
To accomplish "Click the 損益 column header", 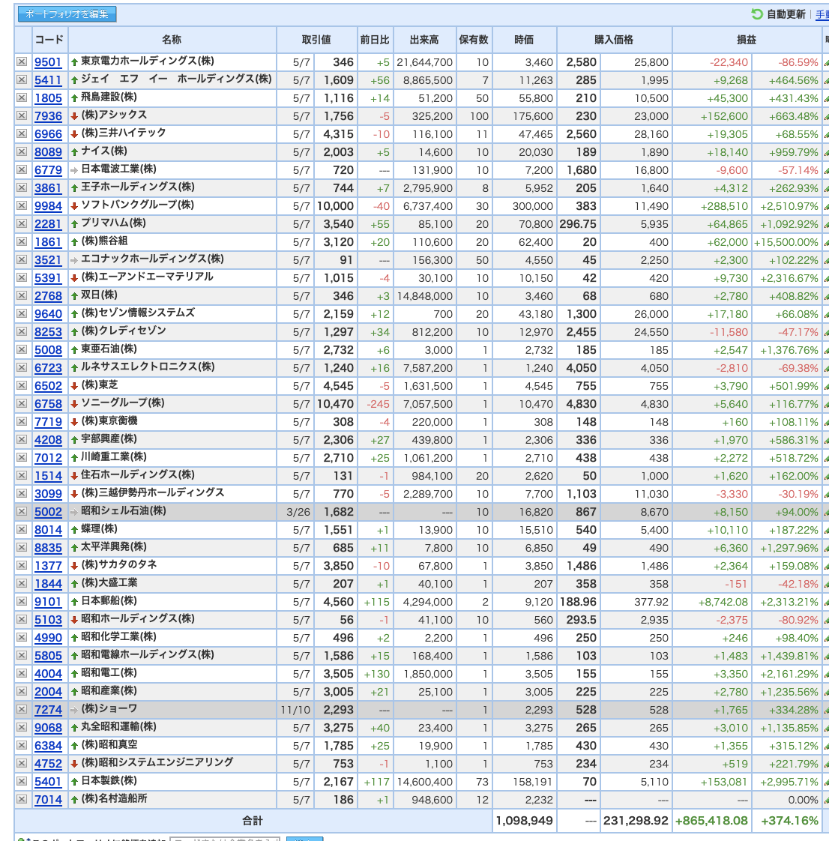I will click(747, 40).
